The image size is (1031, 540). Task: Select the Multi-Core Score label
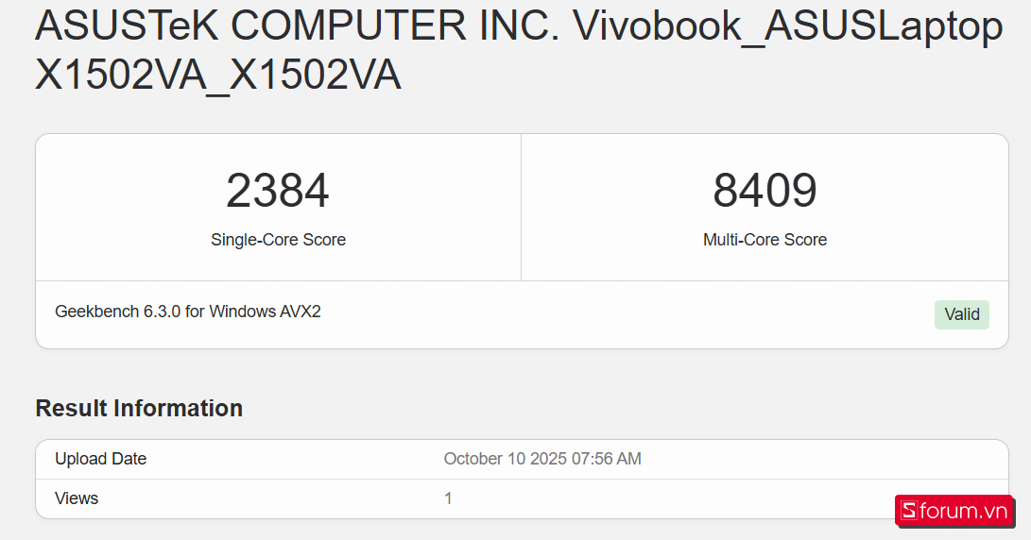(x=765, y=240)
